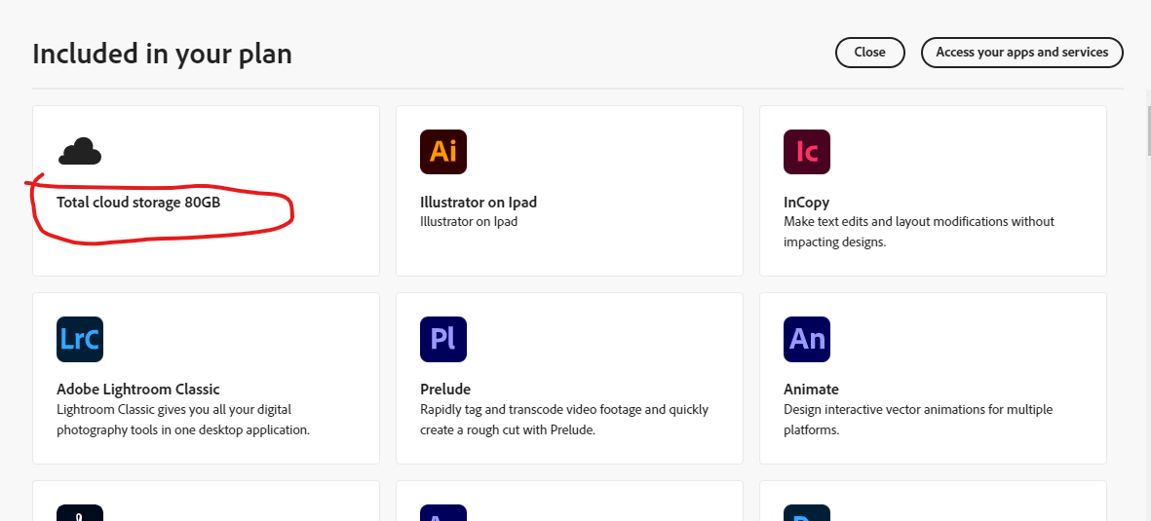Open Access your apps and services
Image resolution: width=1151 pixels, height=521 pixels.
[x=1021, y=53]
